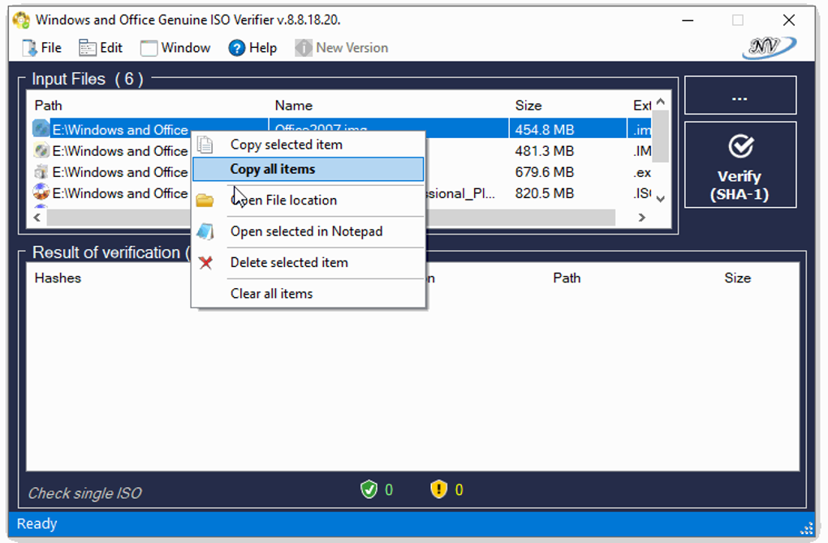Open the Edit menu

(101, 48)
